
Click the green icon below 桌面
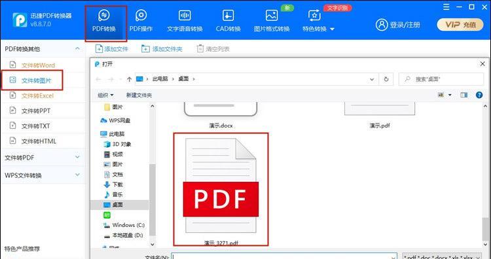[x=107, y=215]
